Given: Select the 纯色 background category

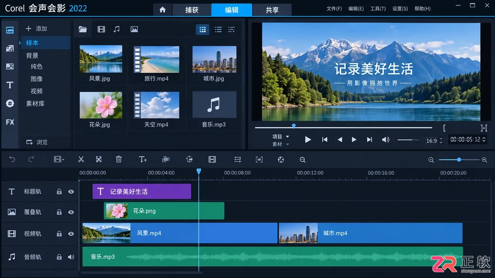Looking at the screenshot, I should point(36,67).
